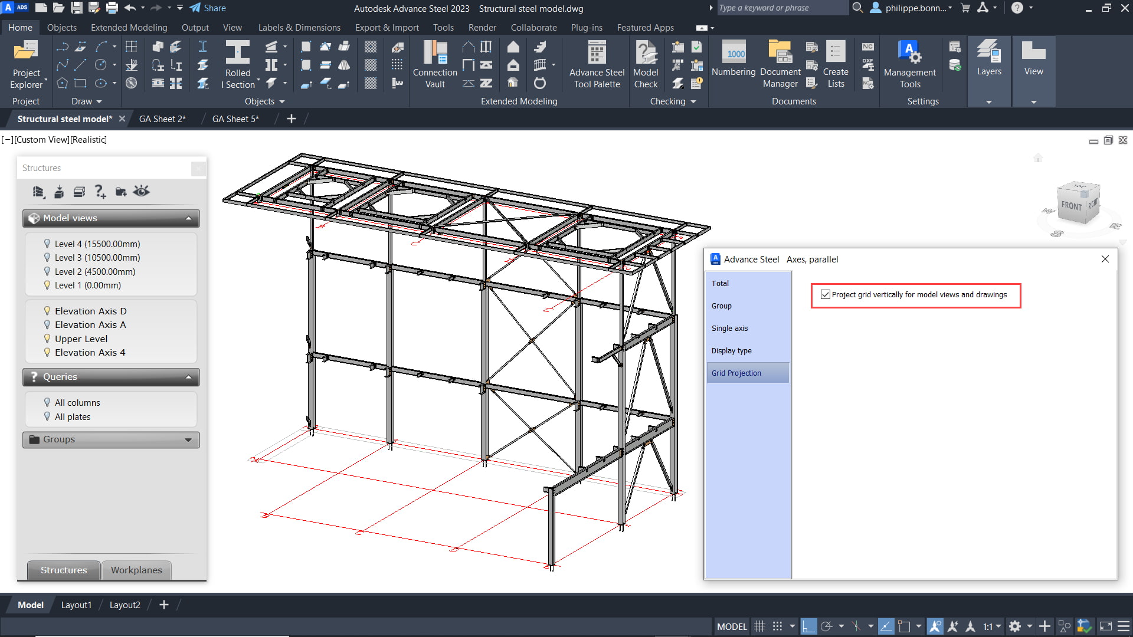Toggle Level 4 (15500.00mm) lightbulb

coord(47,244)
